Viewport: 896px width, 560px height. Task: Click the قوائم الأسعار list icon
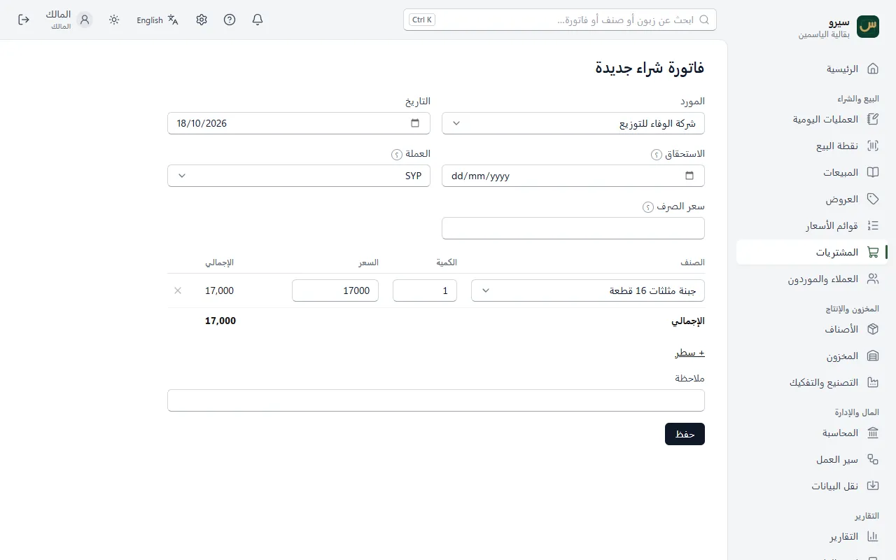(873, 225)
